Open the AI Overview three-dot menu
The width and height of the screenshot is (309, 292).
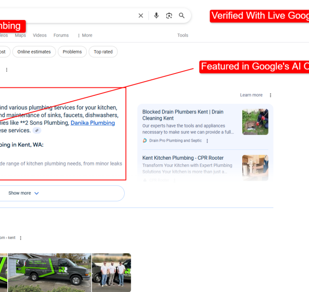pos(7,70)
